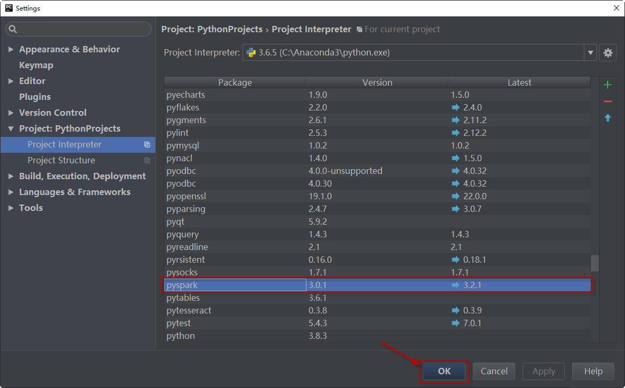Click the search magnifier icon in sidebar
Viewport: 625px width, 388px height.
[13, 30]
